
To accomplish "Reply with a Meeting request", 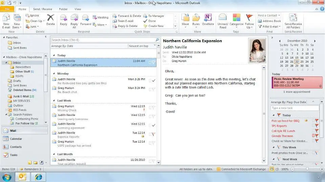I will point(101,18).
